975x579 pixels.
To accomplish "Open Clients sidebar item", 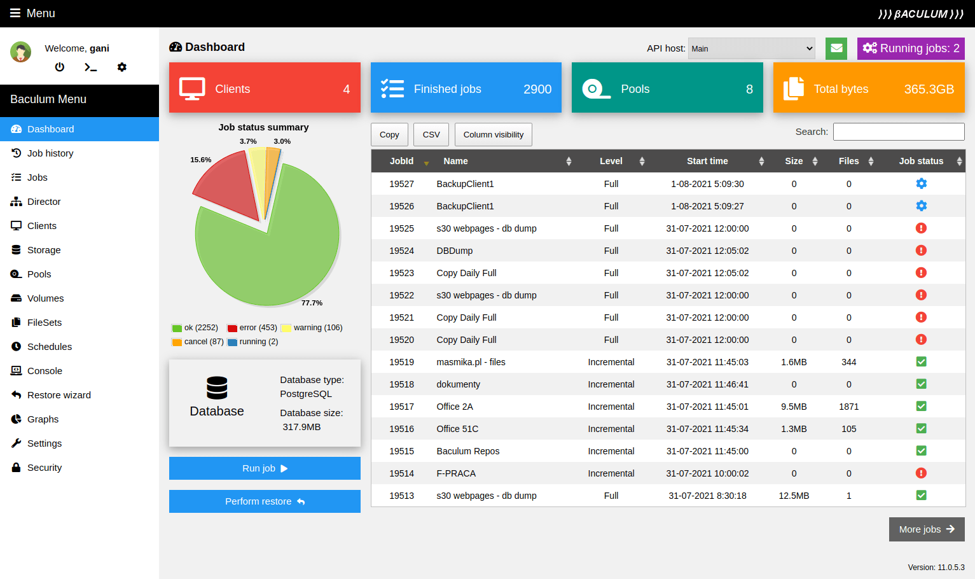I will click(x=80, y=226).
